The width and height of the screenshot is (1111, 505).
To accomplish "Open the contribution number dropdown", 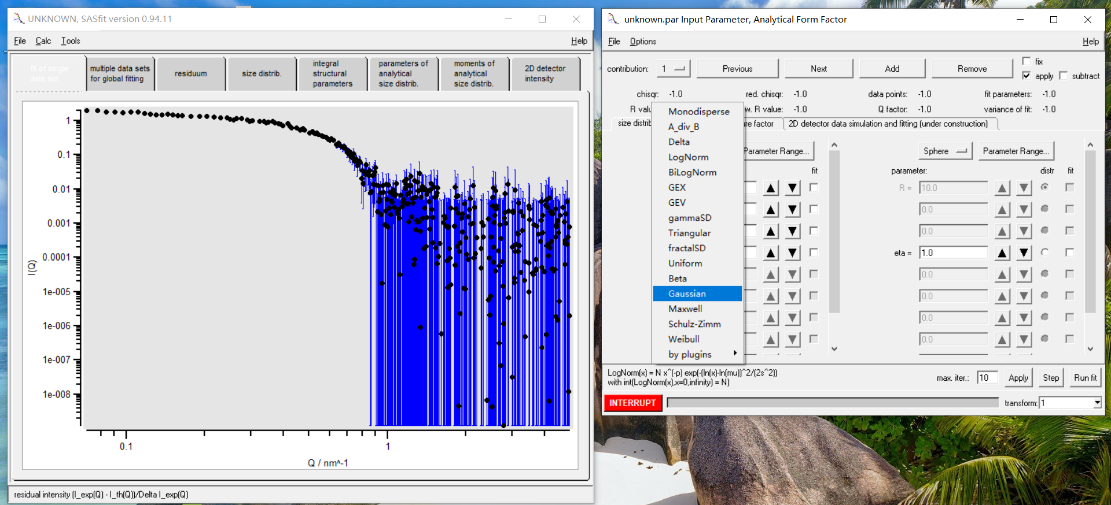I will point(674,69).
